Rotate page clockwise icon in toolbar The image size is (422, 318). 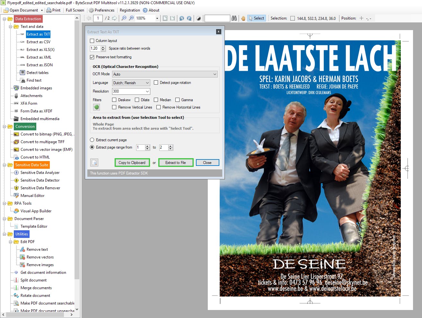pos(189,18)
